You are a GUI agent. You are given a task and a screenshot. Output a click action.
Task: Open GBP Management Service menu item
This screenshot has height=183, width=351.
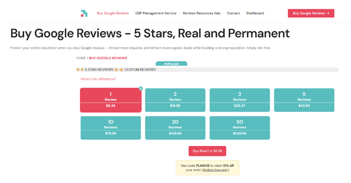pos(156,13)
